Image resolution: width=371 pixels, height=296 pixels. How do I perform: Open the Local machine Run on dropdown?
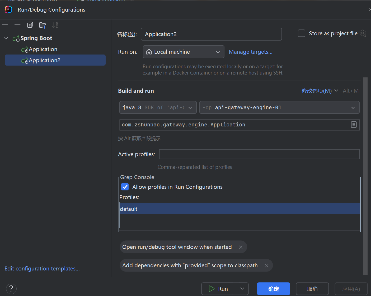[184, 52]
